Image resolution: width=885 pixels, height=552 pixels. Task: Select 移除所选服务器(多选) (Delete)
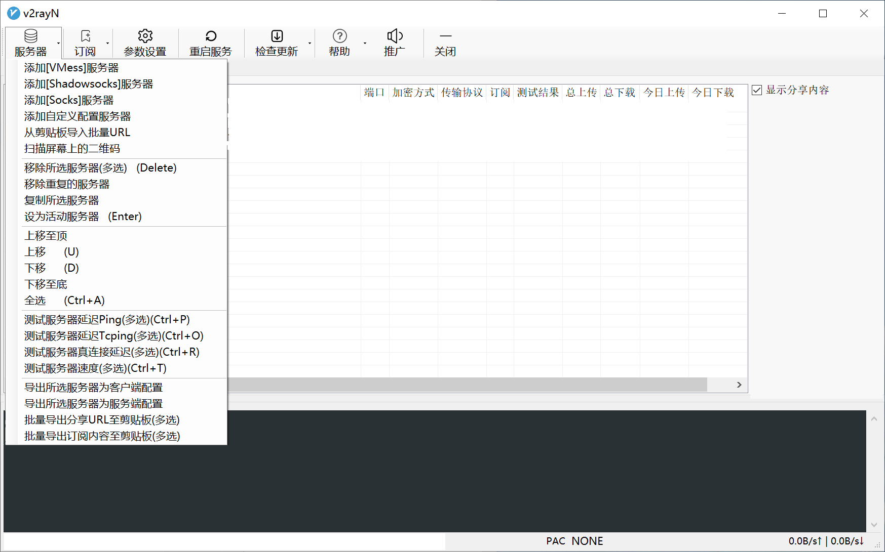122,168
